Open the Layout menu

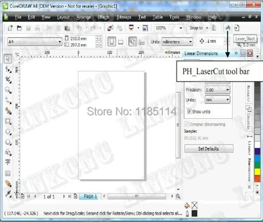pyautogui.click(x=63, y=17)
